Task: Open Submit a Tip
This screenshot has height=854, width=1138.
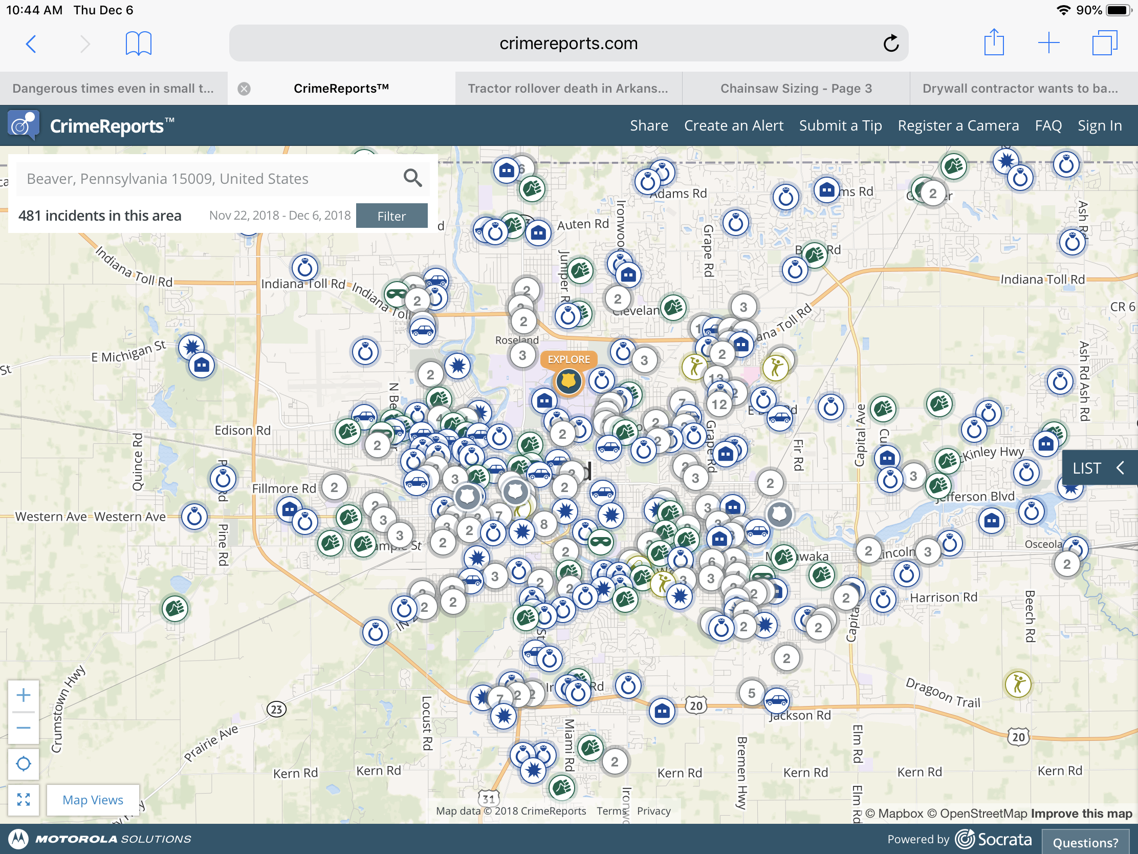Action: point(840,125)
